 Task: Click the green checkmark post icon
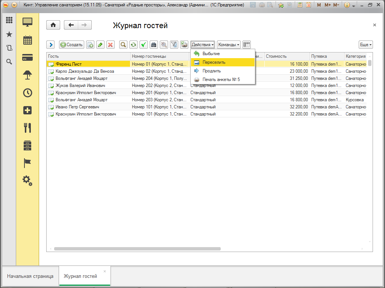(143, 45)
